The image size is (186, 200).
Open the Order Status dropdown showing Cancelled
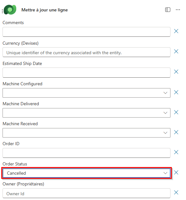tap(87, 173)
